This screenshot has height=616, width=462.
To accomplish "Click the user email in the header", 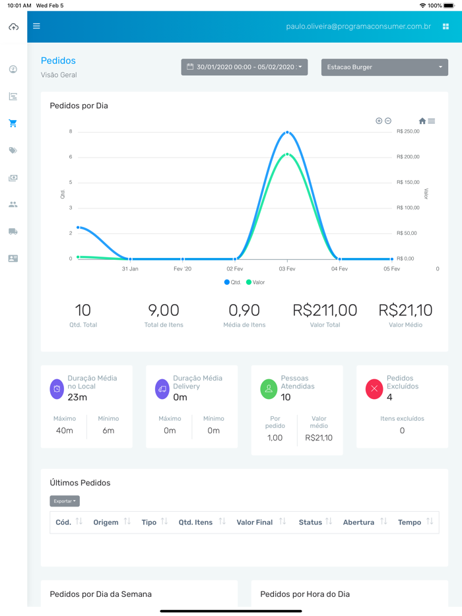I will click(x=358, y=26).
